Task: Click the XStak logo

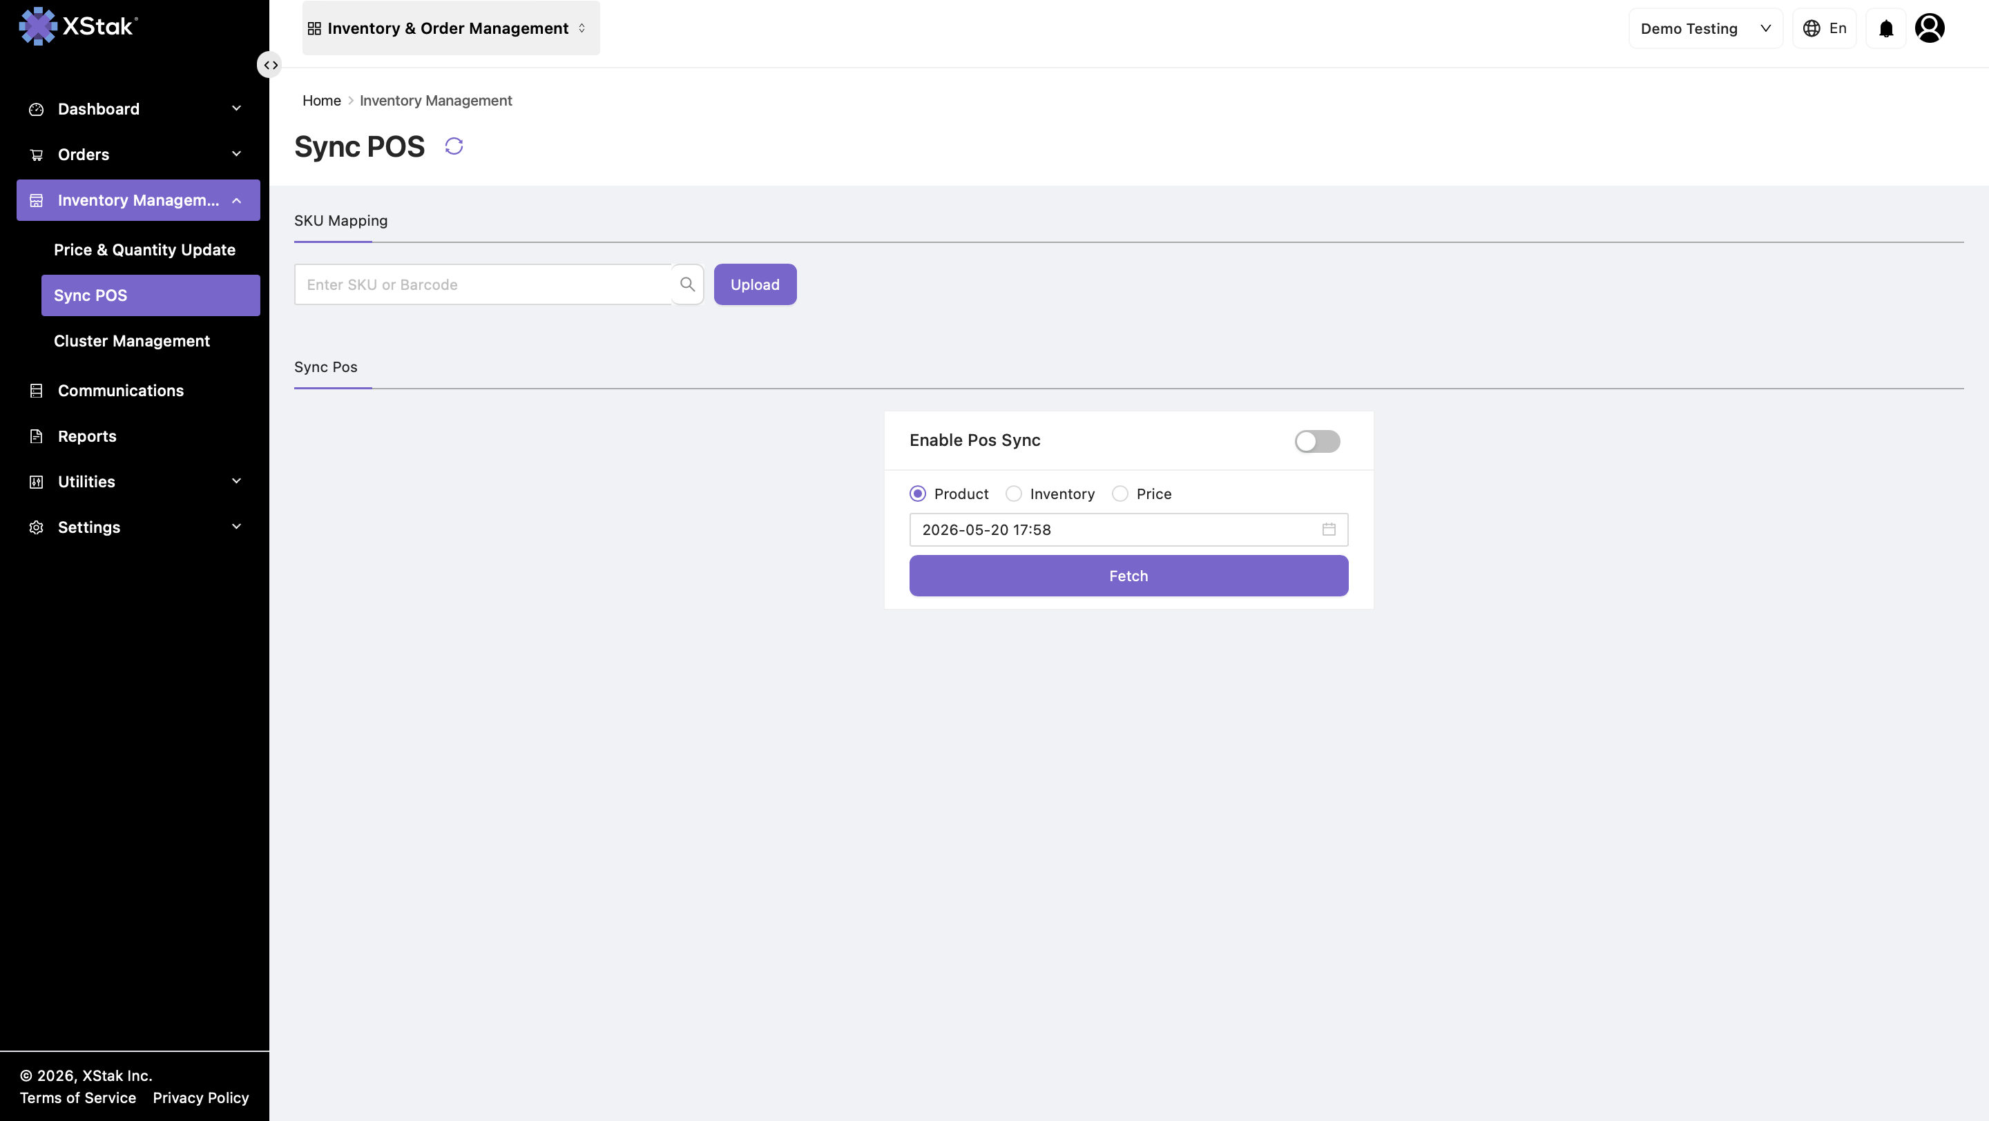Action: coord(78,26)
